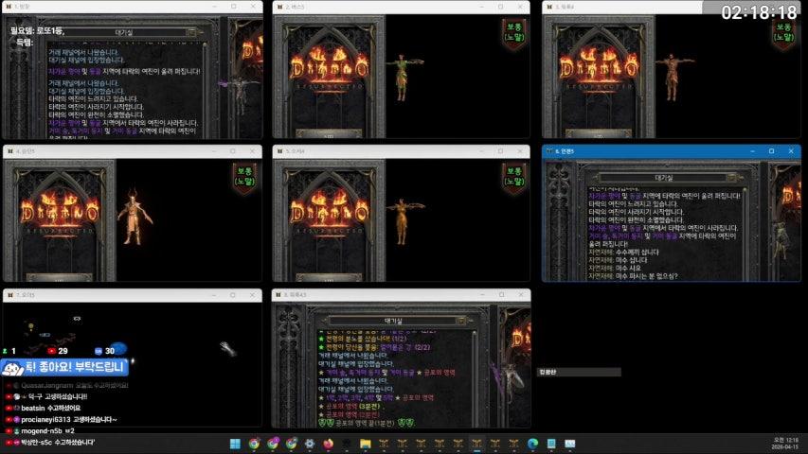Screen dimensions: 808x454
Task: Click the 보통 (노말) difficulty badge in window 5
Action: point(514,177)
